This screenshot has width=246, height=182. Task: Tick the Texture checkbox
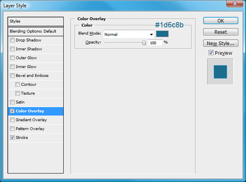click(17, 93)
